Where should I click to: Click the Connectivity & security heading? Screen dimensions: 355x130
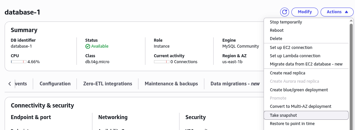click(42, 106)
